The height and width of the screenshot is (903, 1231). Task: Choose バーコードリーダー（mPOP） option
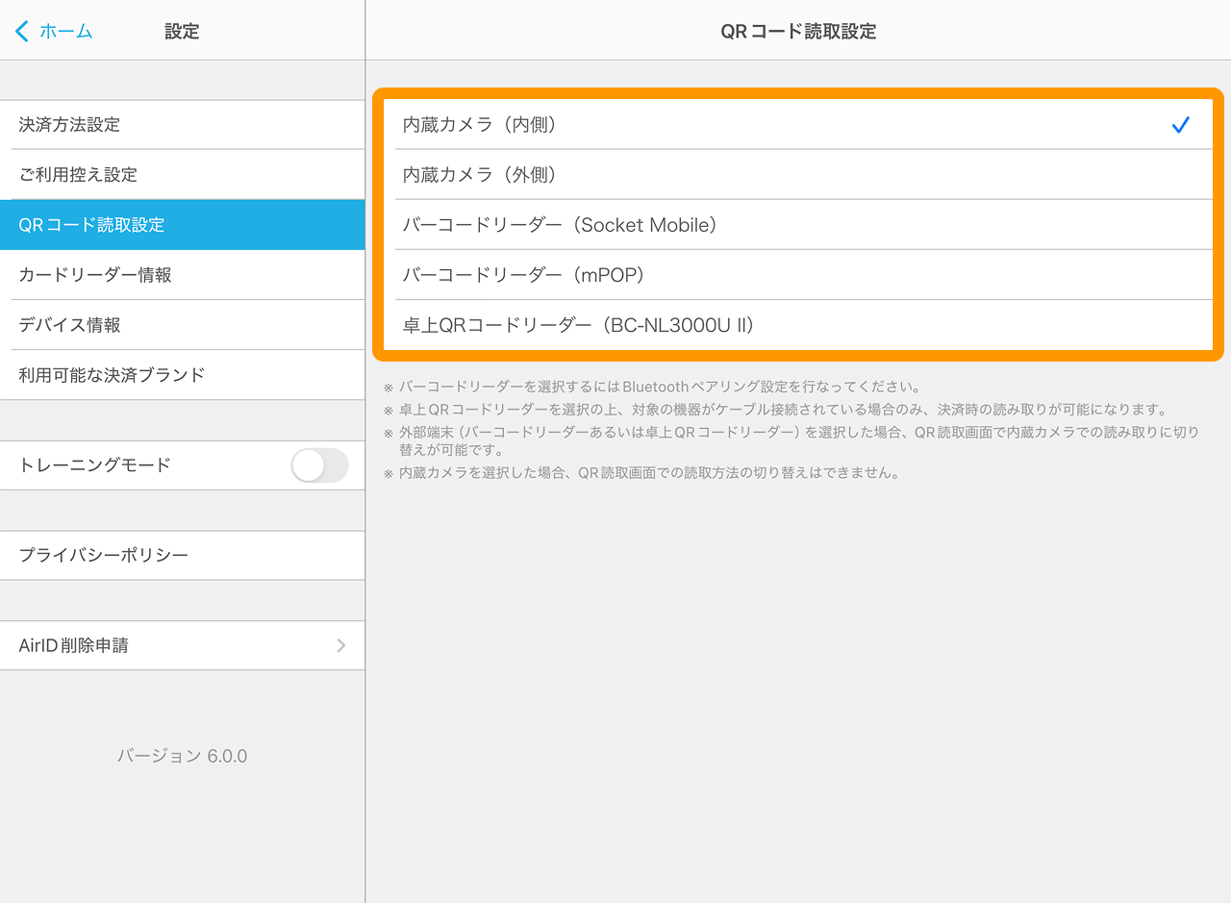pos(523,275)
